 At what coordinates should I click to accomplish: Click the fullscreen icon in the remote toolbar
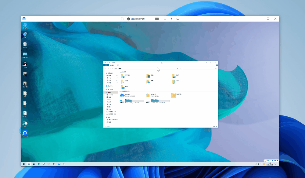[x=122, y=19]
